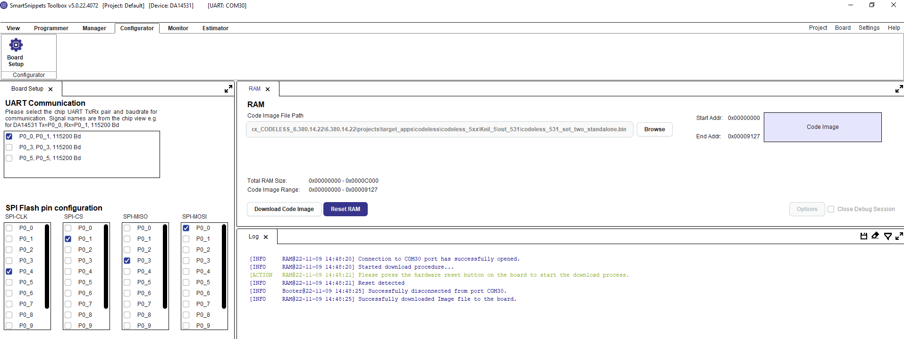Clear the log using the eraser icon

tap(875, 236)
